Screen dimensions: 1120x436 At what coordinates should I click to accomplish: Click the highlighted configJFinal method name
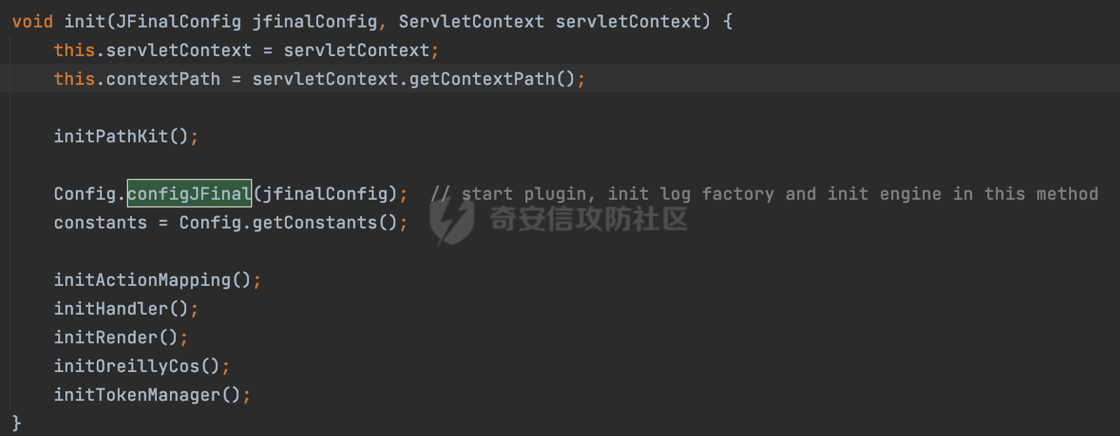(x=189, y=193)
